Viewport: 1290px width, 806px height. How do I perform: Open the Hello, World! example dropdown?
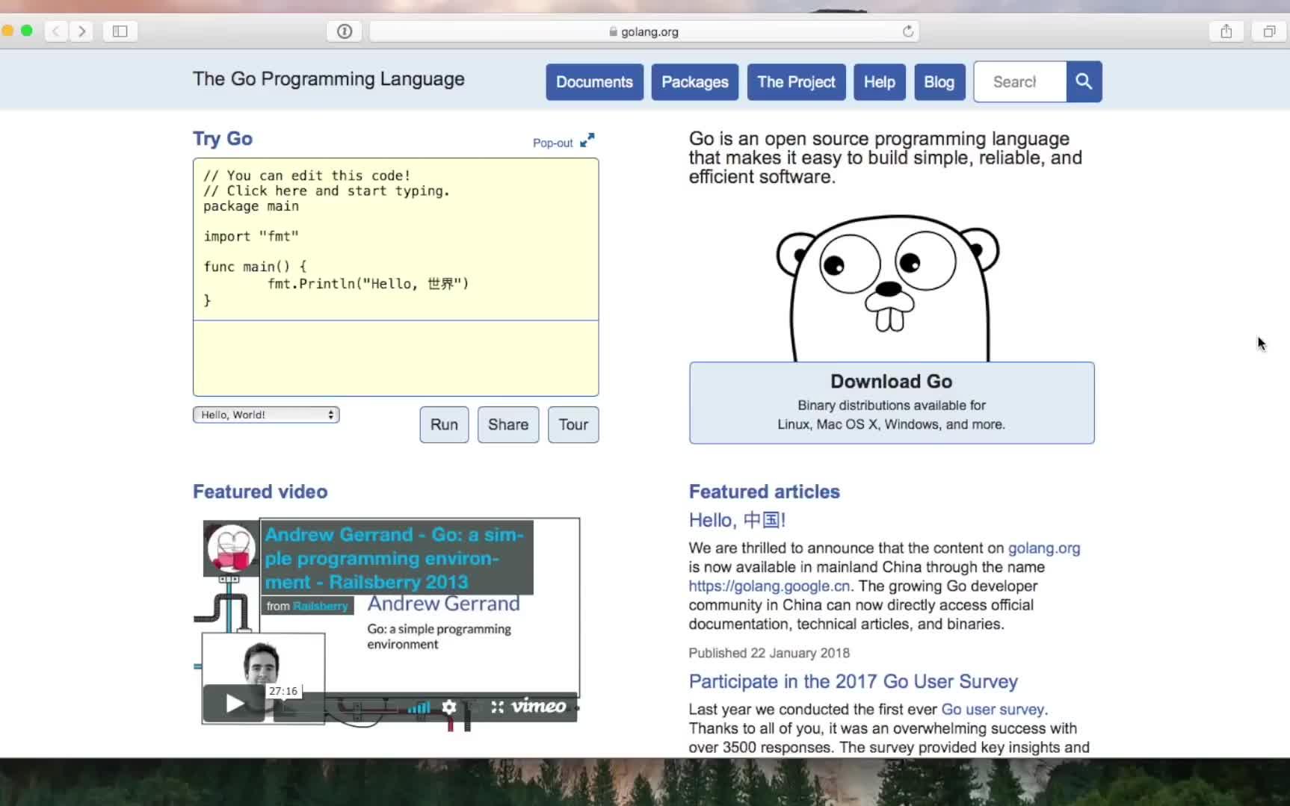pos(266,415)
